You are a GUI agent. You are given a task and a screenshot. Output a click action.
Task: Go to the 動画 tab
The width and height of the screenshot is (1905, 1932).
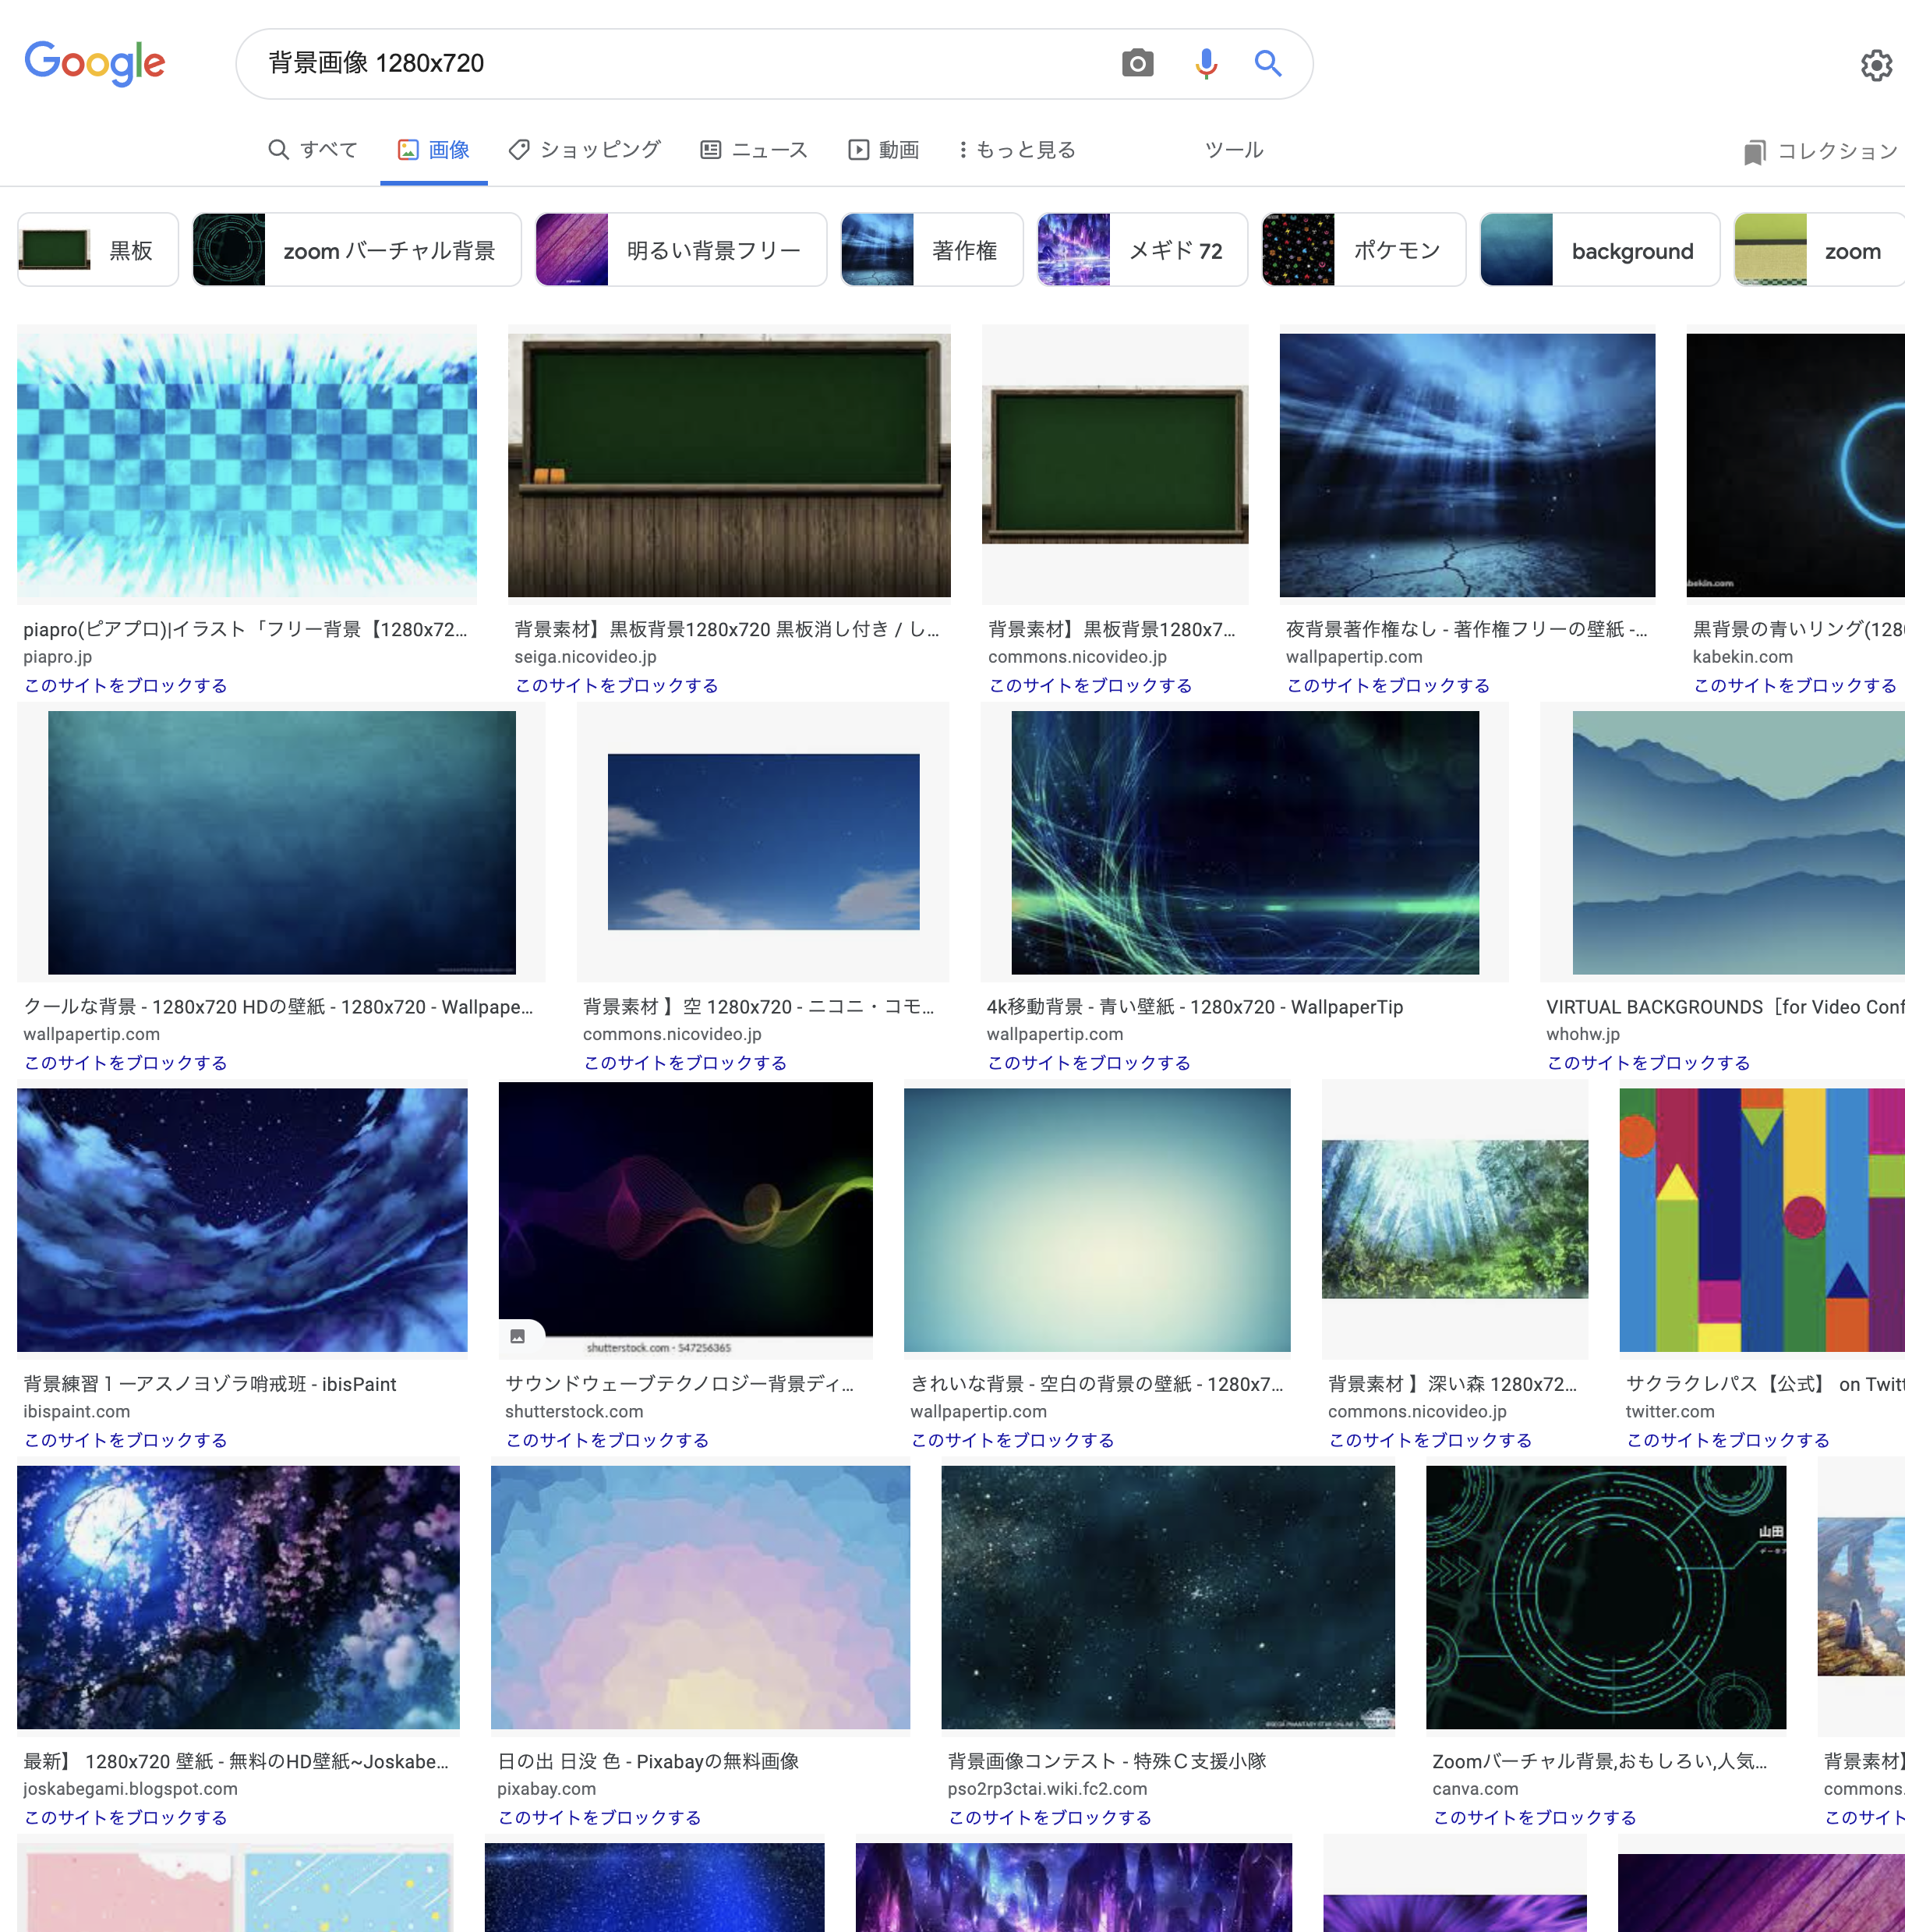tap(884, 150)
